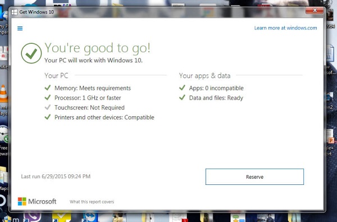337x222 pixels.
Task: Open Learn more at windows.com link
Action: coord(285,28)
